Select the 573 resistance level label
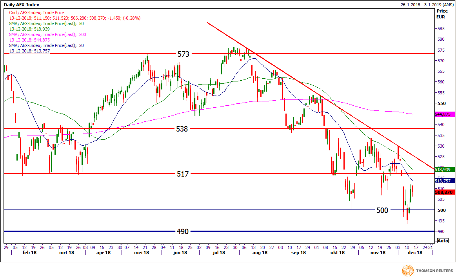 coord(183,54)
